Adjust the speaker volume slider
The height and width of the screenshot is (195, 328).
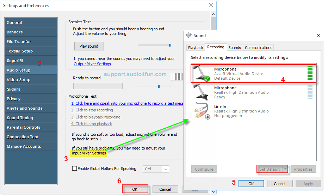(x=169, y=45)
